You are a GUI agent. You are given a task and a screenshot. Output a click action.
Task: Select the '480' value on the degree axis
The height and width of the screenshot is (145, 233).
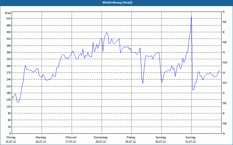8,25
